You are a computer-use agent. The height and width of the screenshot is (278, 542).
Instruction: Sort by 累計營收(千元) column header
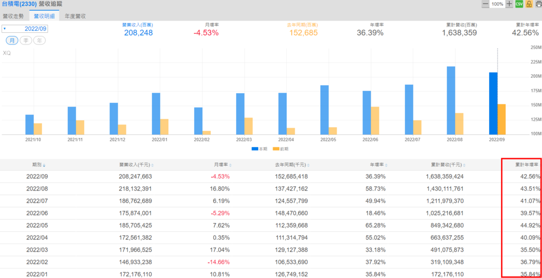coord(448,165)
